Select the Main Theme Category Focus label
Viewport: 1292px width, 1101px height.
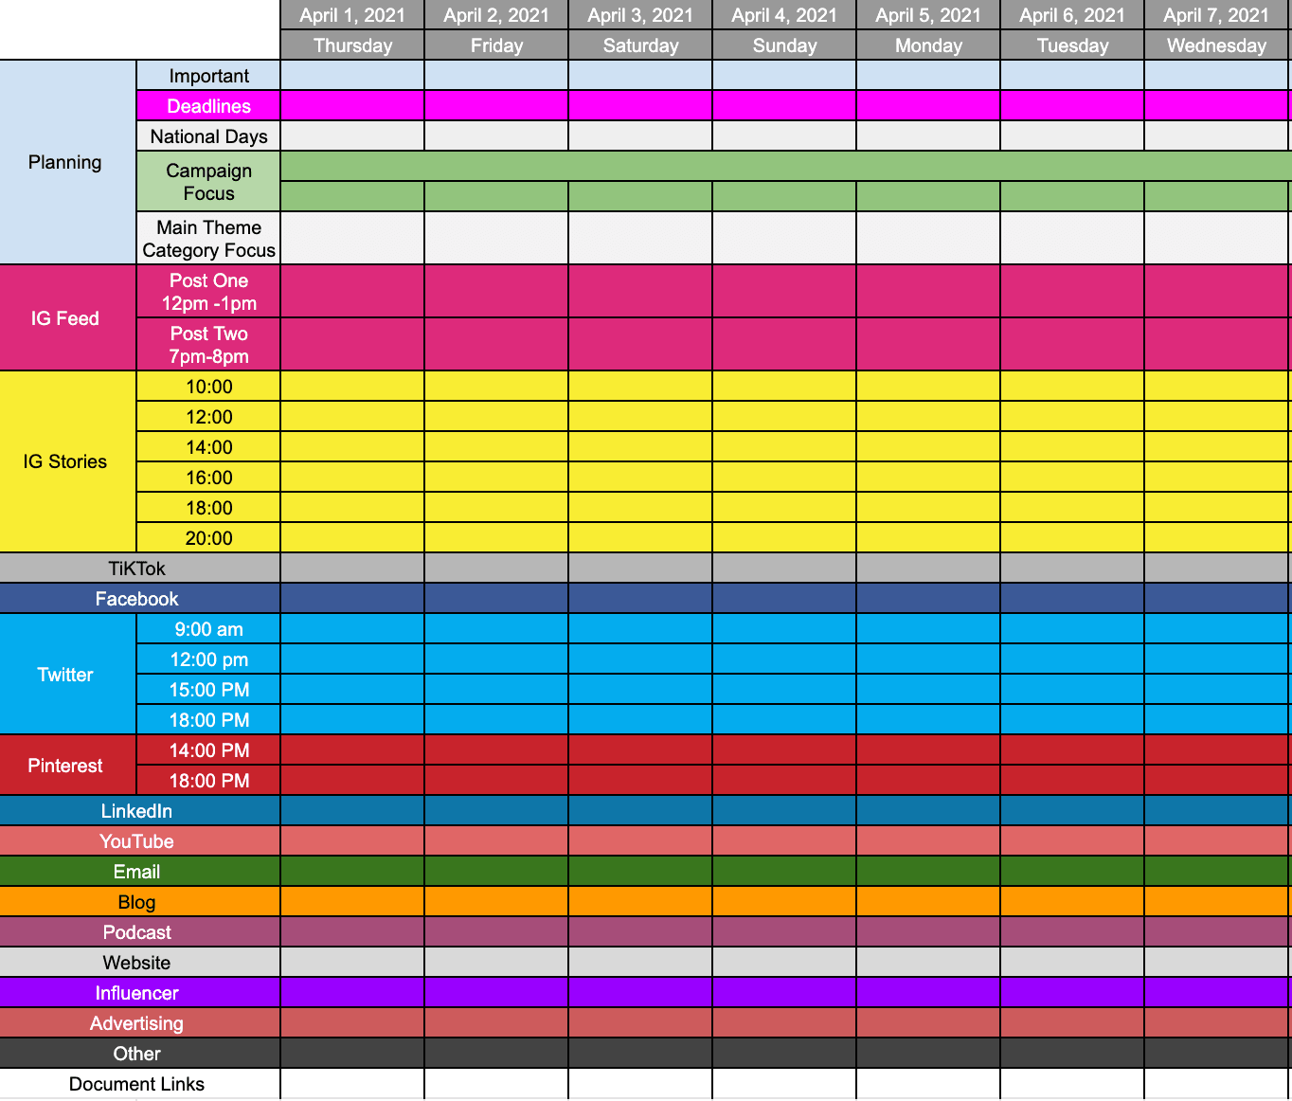tap(208, 238)
